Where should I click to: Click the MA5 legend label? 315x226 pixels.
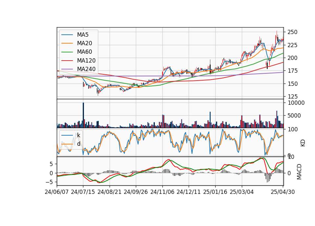(x=83, y=35)
